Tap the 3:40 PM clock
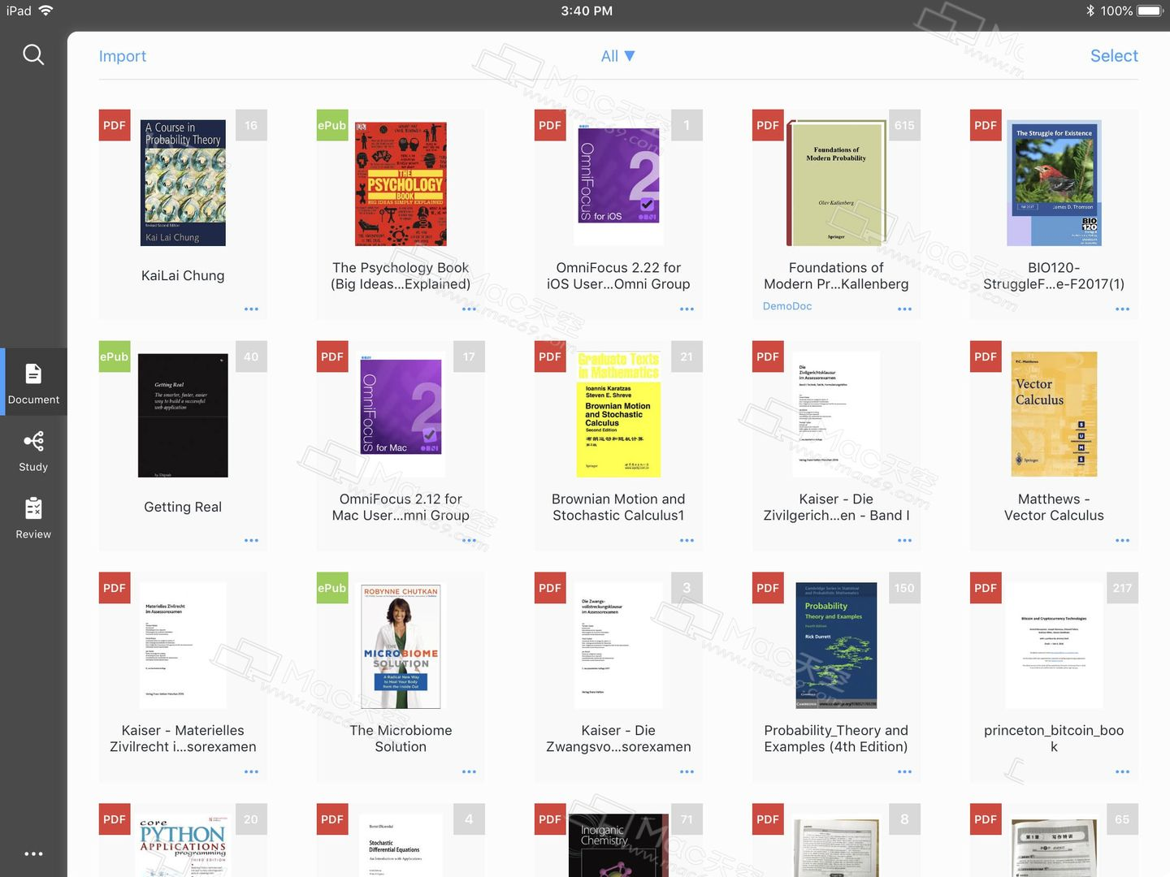The height and width of the screenshot is (877, 1170). 587,11
